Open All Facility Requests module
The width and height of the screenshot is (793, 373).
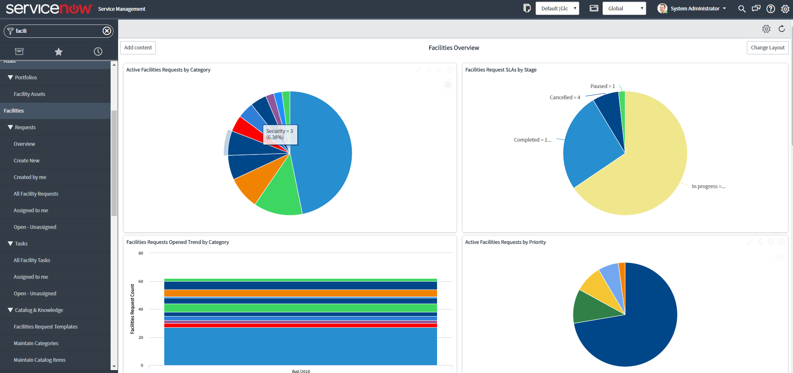[36, 194]
